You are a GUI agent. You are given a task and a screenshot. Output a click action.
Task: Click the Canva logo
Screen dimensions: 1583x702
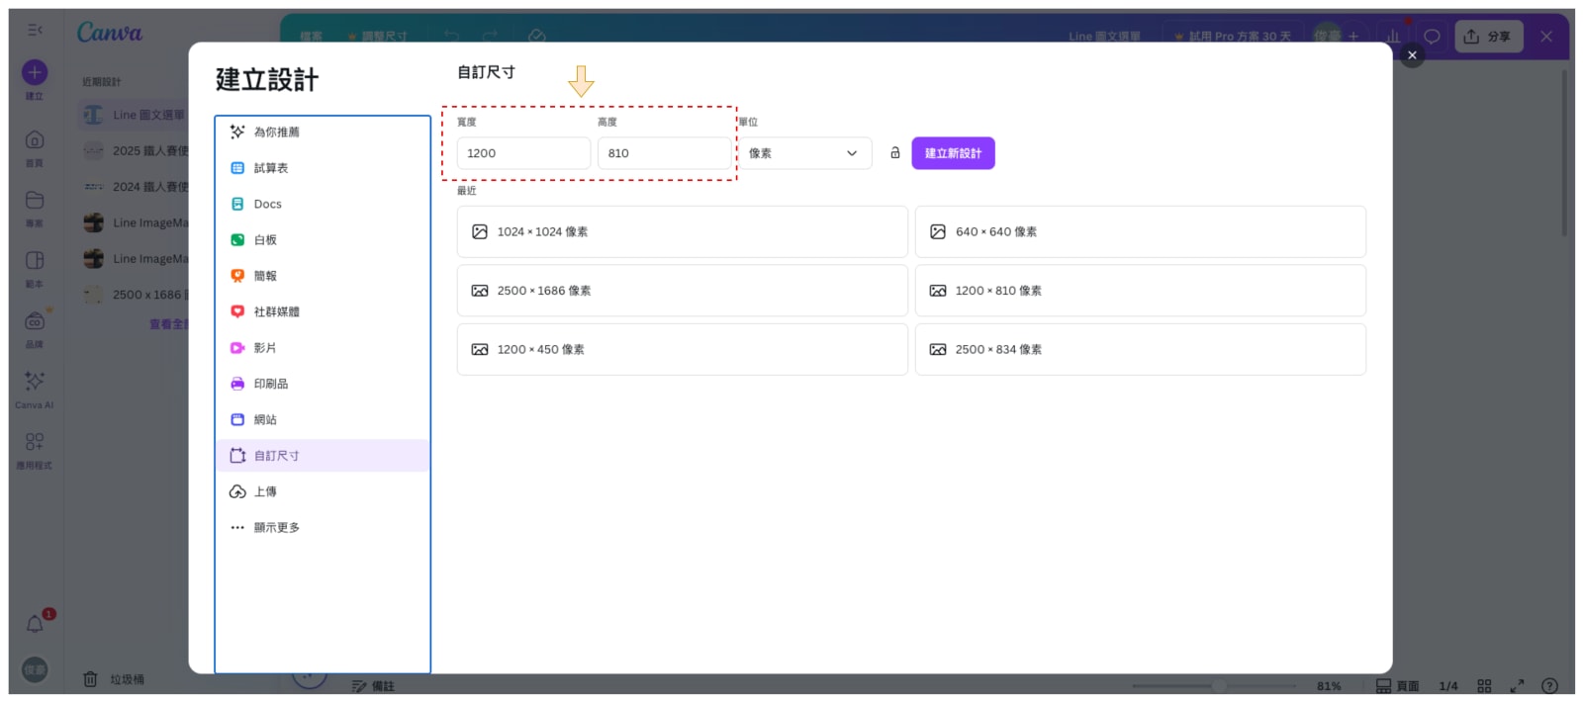click(110, 33)
